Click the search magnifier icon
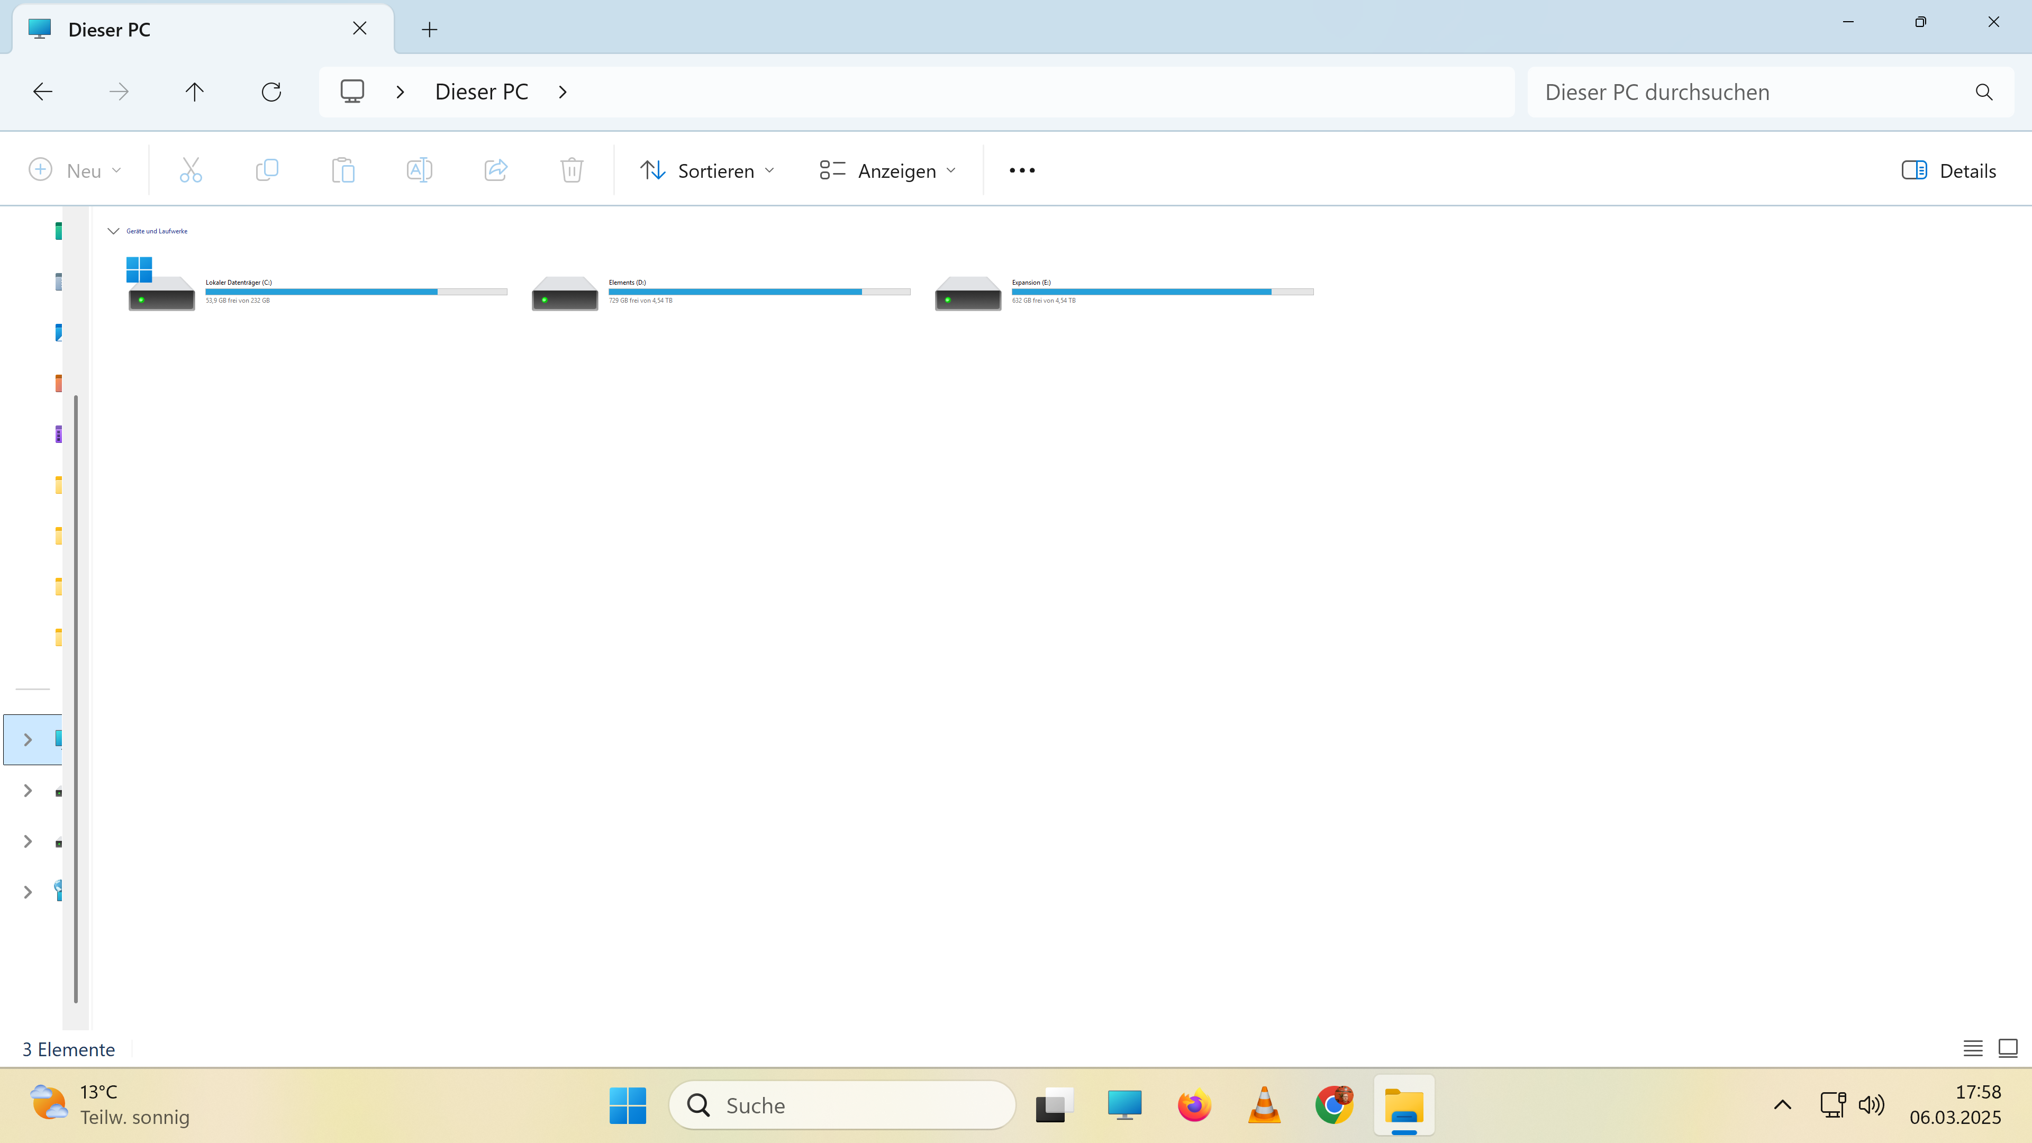The width and height of the screenshot is (2032, 1143). click(x=1984, y=92)
